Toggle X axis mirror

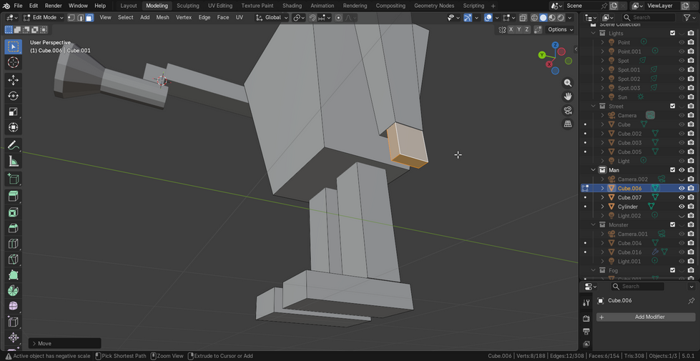point(511,29)
